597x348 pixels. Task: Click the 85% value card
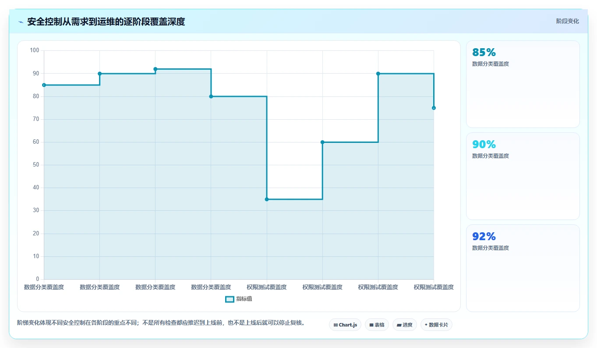pos(523,84)
